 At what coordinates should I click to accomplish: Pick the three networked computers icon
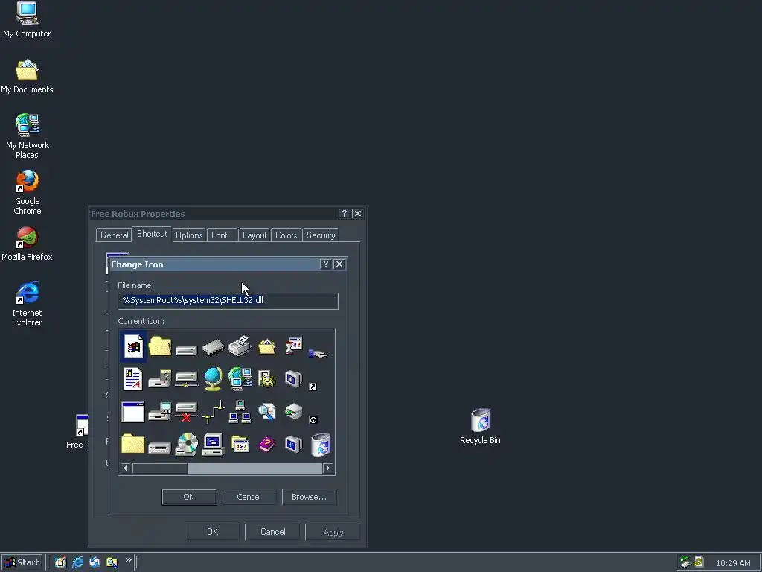(240, 412)
